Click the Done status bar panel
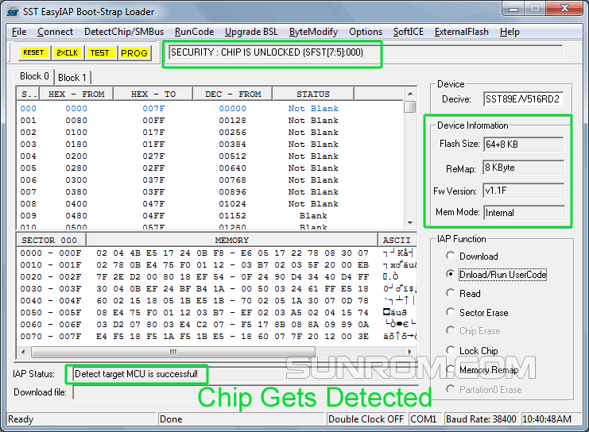Image resolution: width=589 pixels, height=432 pixels. pyautogui.click(x=240, y=418)
